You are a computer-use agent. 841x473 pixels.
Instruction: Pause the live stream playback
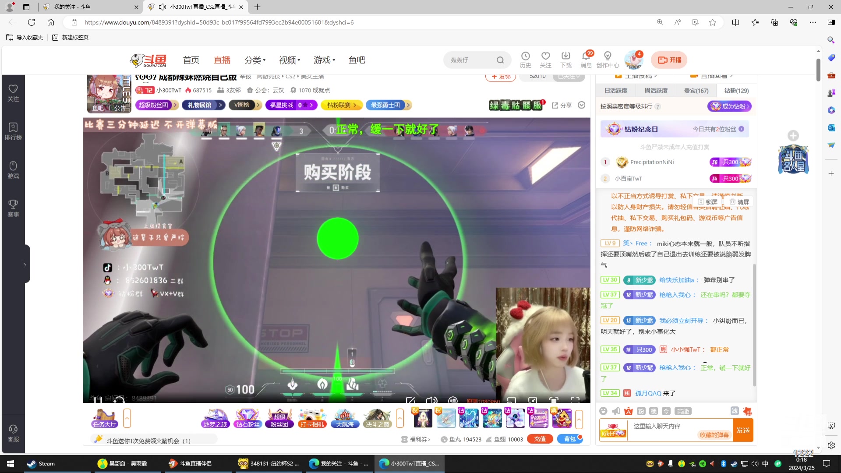coord(98,399)
